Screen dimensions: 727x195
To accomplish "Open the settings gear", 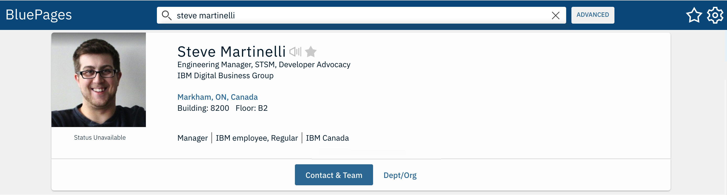I will (715, 15).
